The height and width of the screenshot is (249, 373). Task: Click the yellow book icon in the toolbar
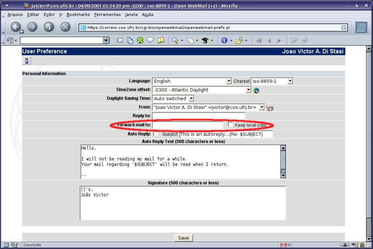pos(161,40)
